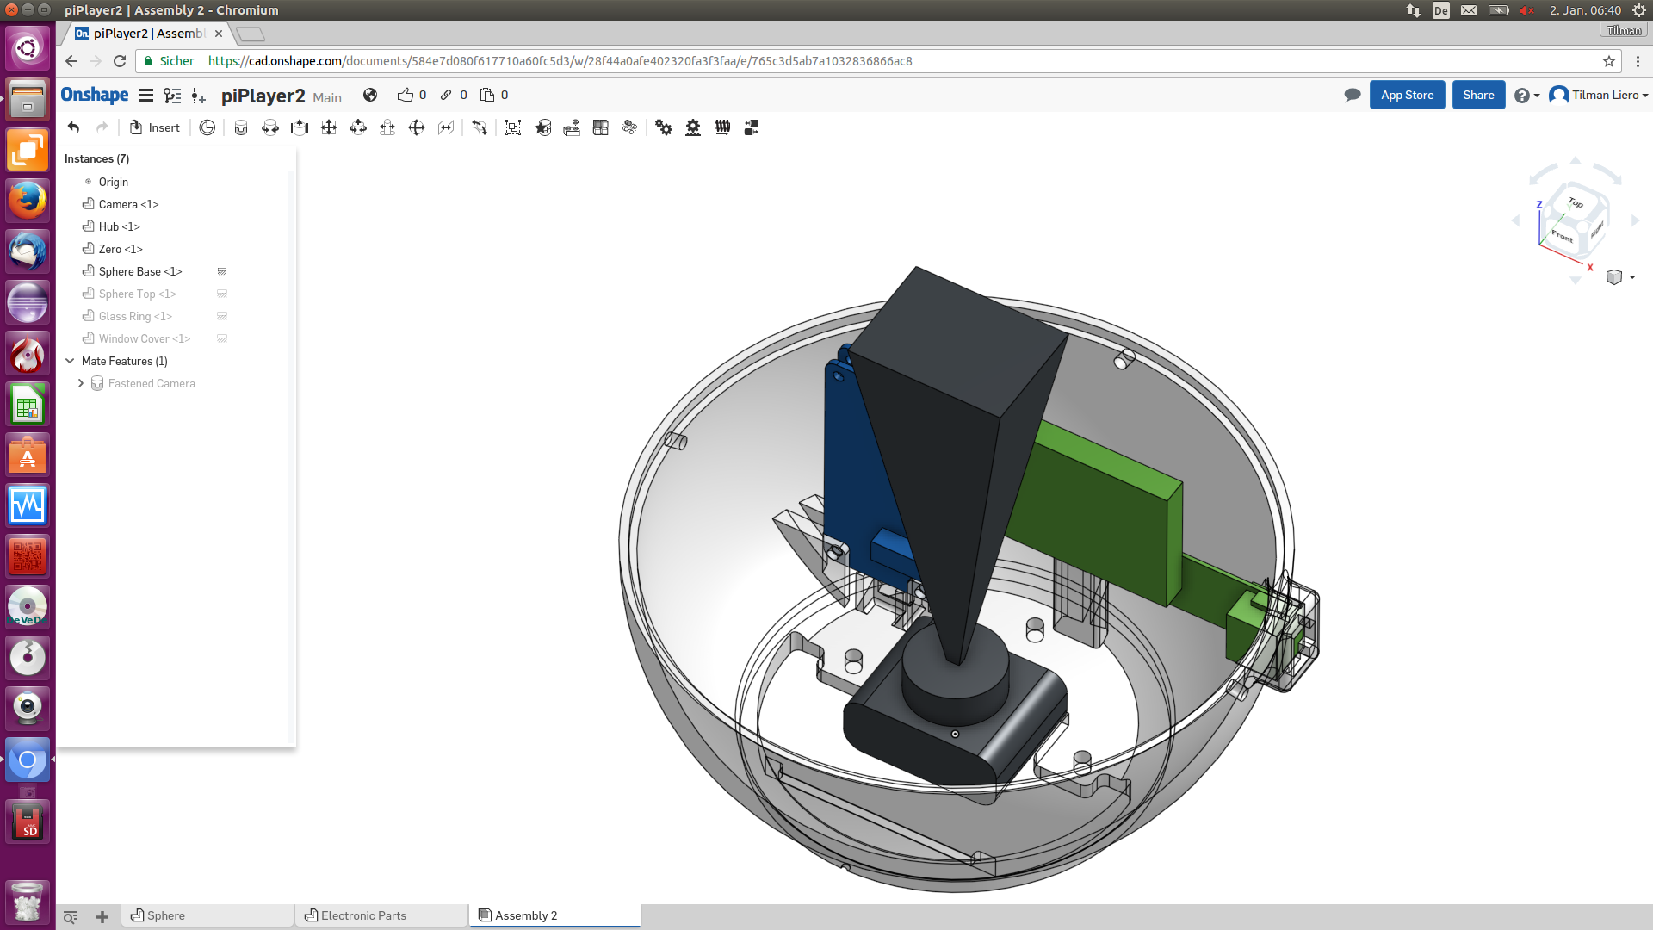This screenshot has height=930, width=1653.
Task: Collapse the Mate Features section
Action: pos(70,361)
